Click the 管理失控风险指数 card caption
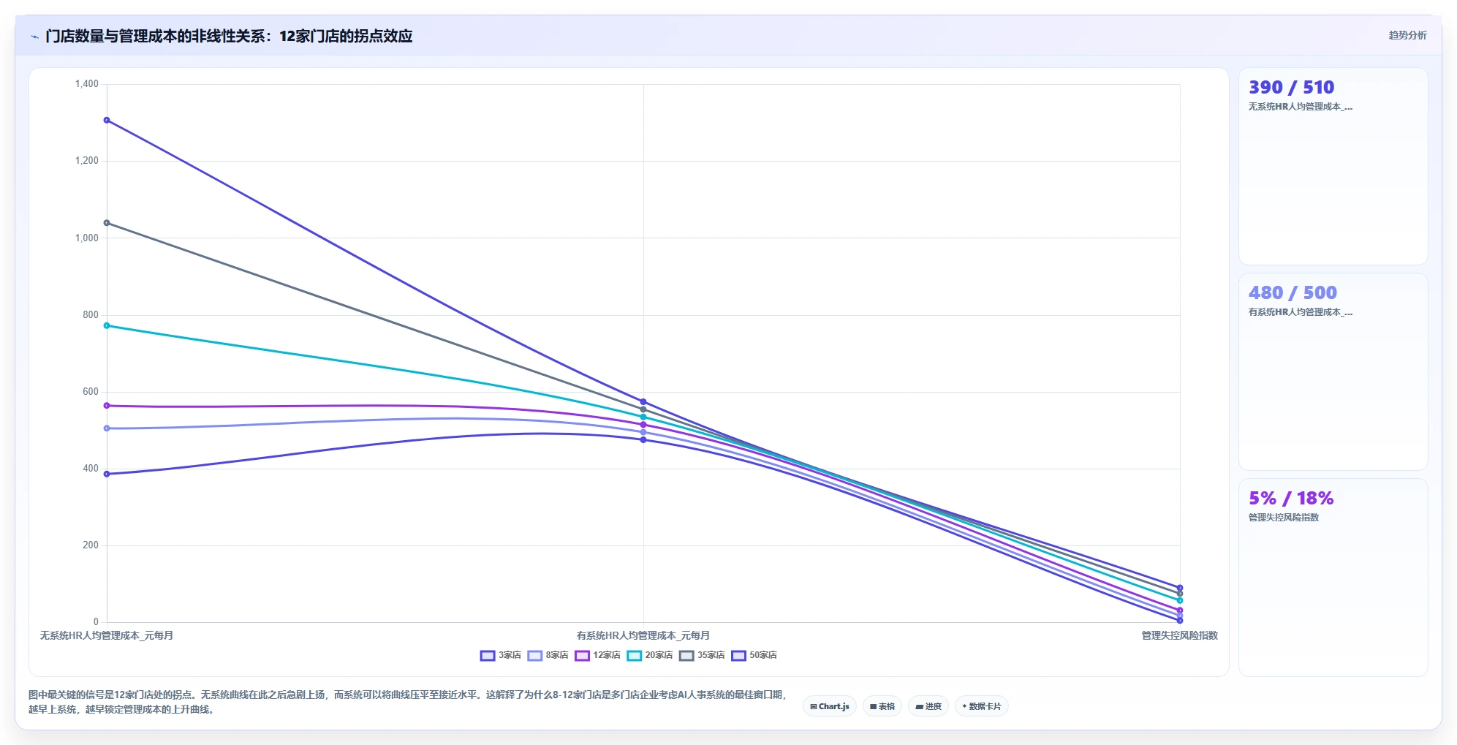 (x=1284, y=518)
